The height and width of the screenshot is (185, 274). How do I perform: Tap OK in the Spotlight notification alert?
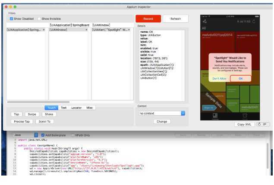(x=241, y=79)
